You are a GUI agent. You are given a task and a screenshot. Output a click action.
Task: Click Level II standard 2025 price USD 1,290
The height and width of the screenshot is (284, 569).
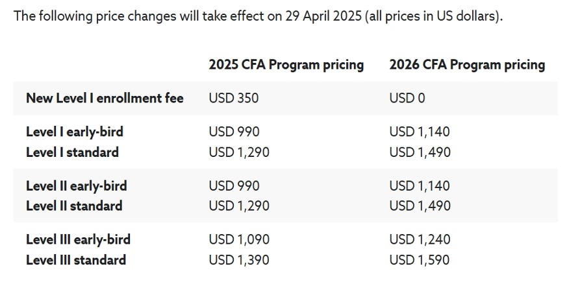[x=238, y=206]
